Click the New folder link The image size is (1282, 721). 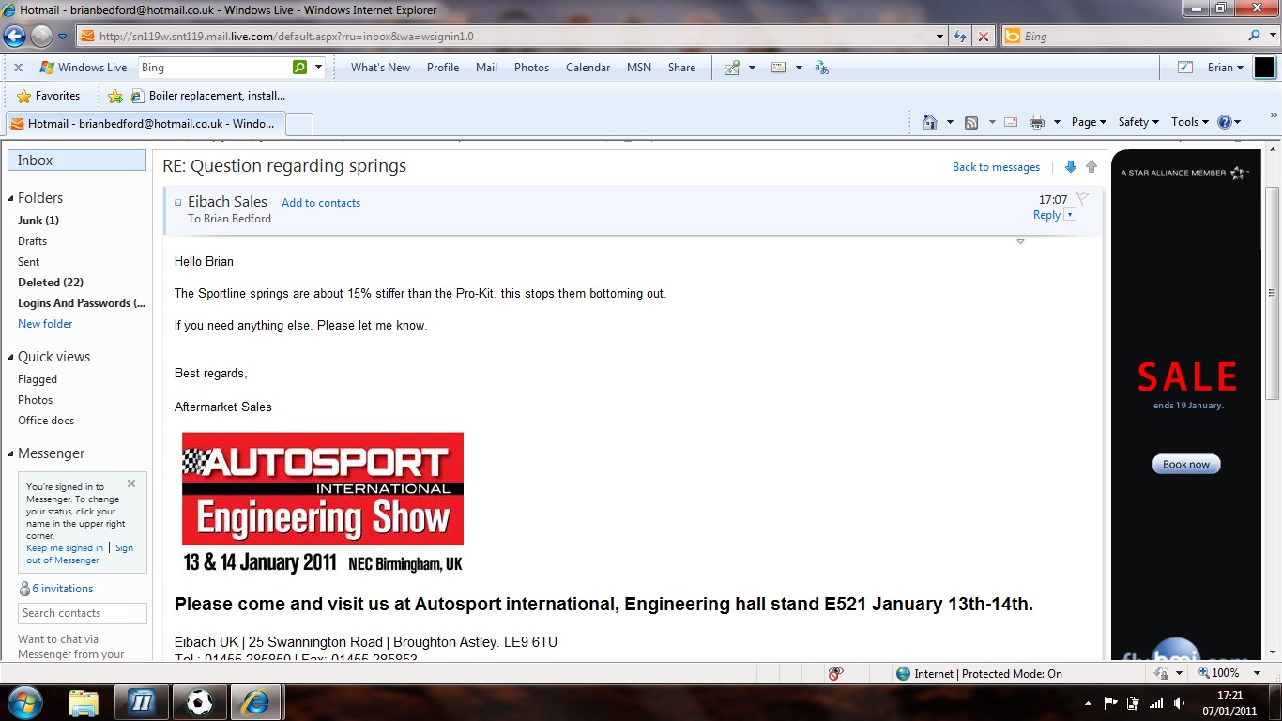click(x=45, y=324)
